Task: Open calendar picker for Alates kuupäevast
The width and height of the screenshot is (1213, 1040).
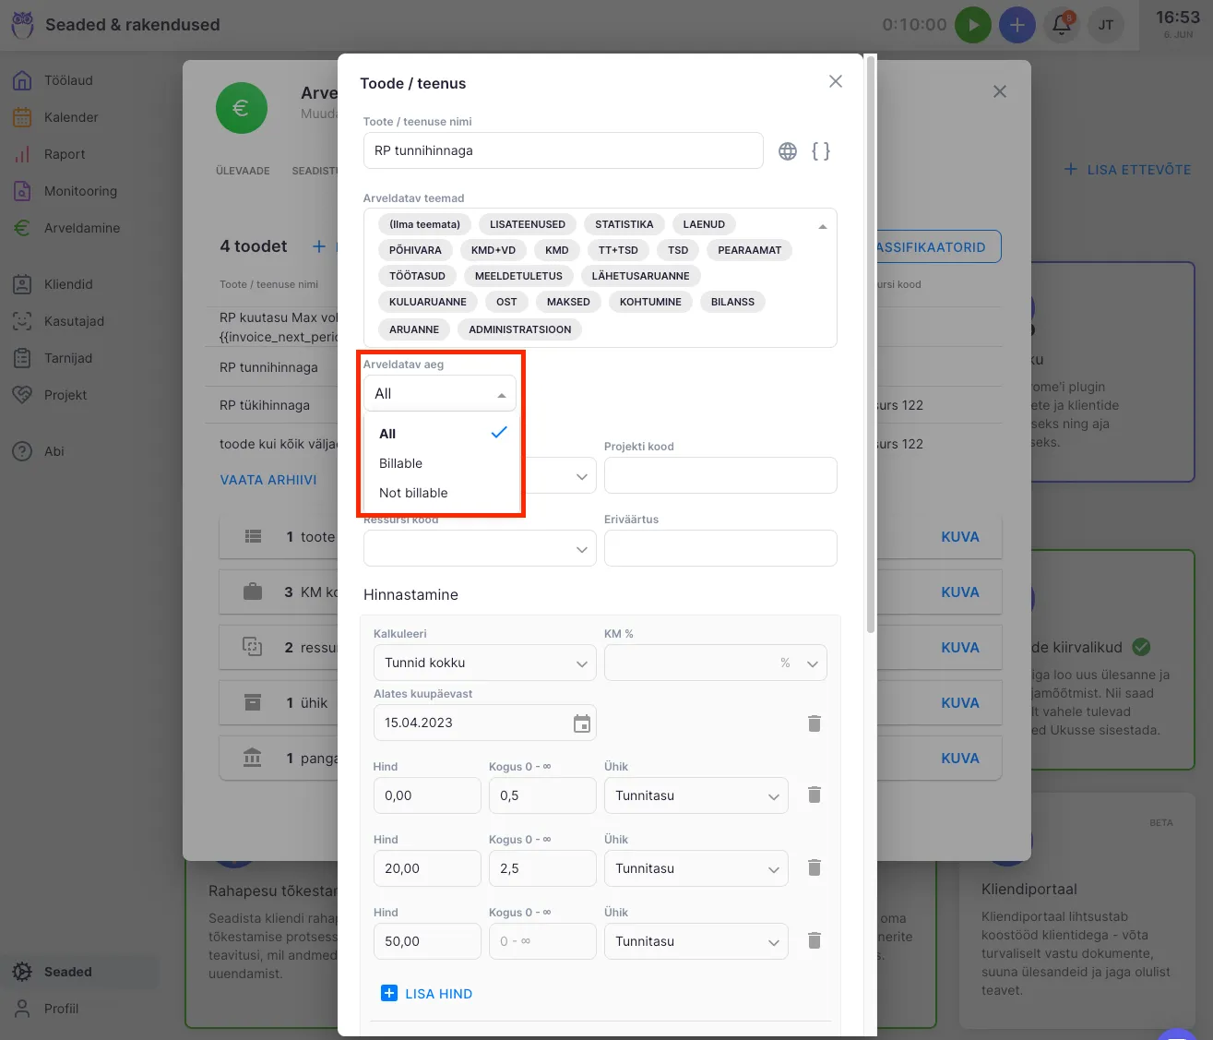Action: tap(581, 723)
